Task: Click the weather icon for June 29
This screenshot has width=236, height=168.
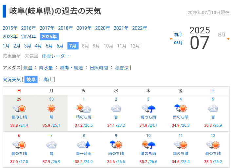Action: point(19,109)
